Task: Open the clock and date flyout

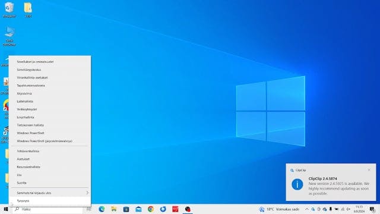Action: (x=359, y=209)
